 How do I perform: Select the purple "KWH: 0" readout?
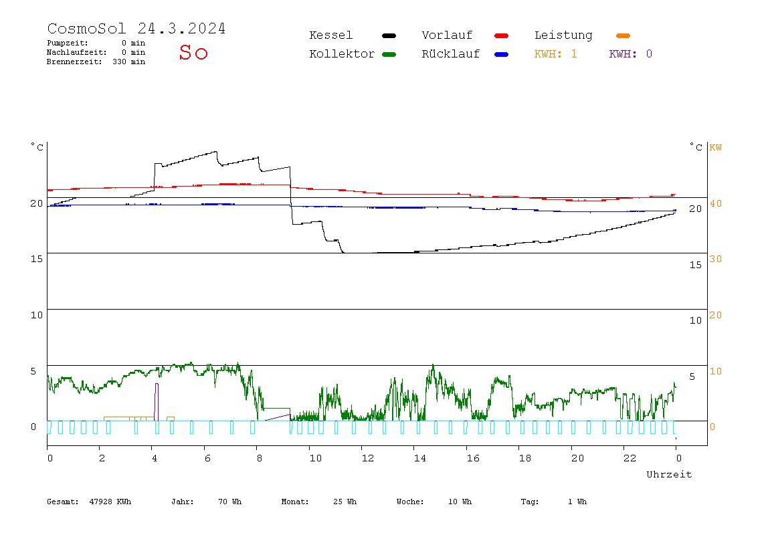coord(630,54)
